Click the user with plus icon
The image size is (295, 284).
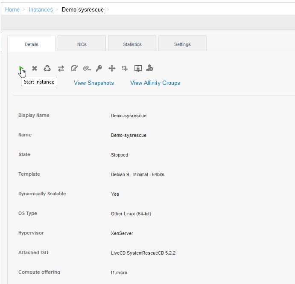(149, 68)
